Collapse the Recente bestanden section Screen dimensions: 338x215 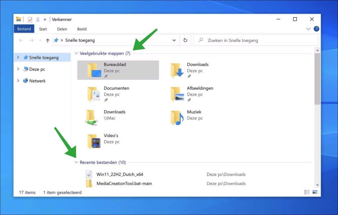pos(76,162)
